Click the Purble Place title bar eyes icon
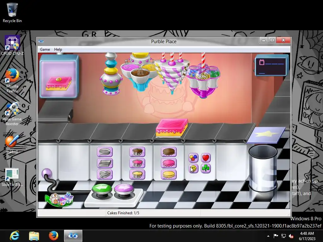The image size is (323, 242). click(41, 41)
